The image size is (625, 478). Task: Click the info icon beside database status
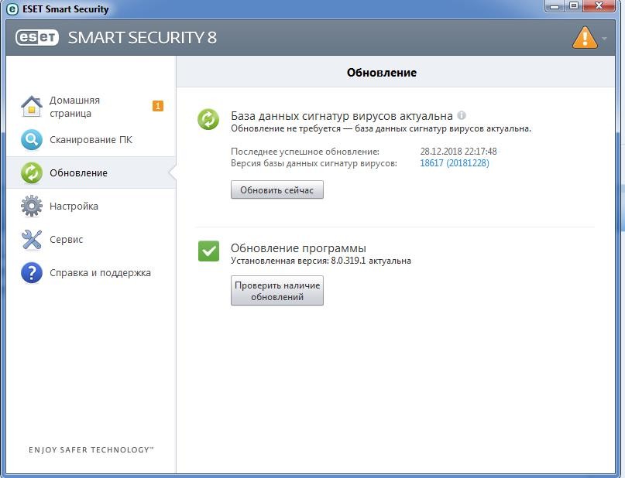click(462, 115)
